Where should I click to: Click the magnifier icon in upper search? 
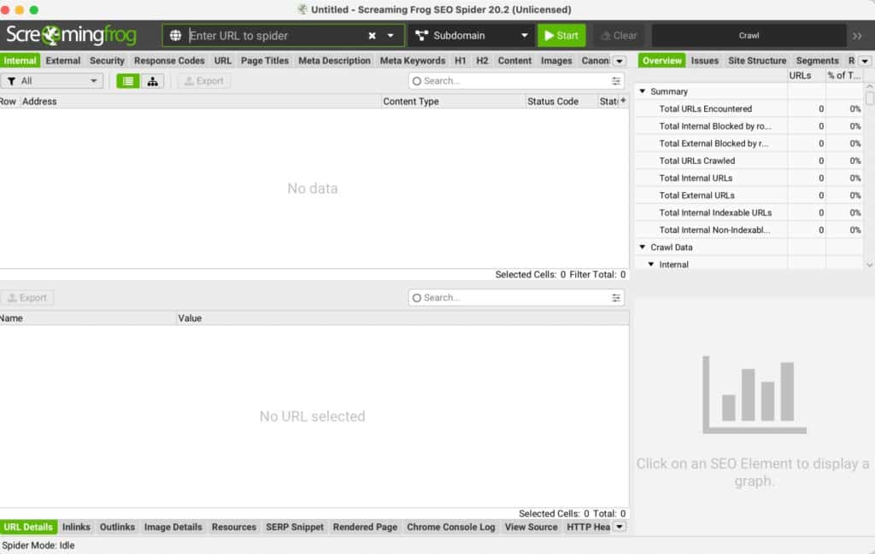click(x=416, y=81)
